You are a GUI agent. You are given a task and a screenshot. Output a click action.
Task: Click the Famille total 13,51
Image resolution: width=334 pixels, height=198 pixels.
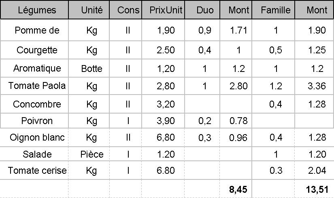pyautogui.click(x=316, y=188)
